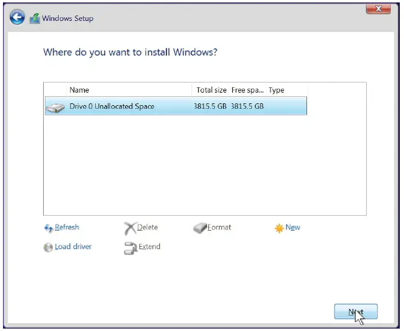Close the Windows Setup window
This screenshot has height=331, width=404.
pyautogui.click(x=378, y=9)
